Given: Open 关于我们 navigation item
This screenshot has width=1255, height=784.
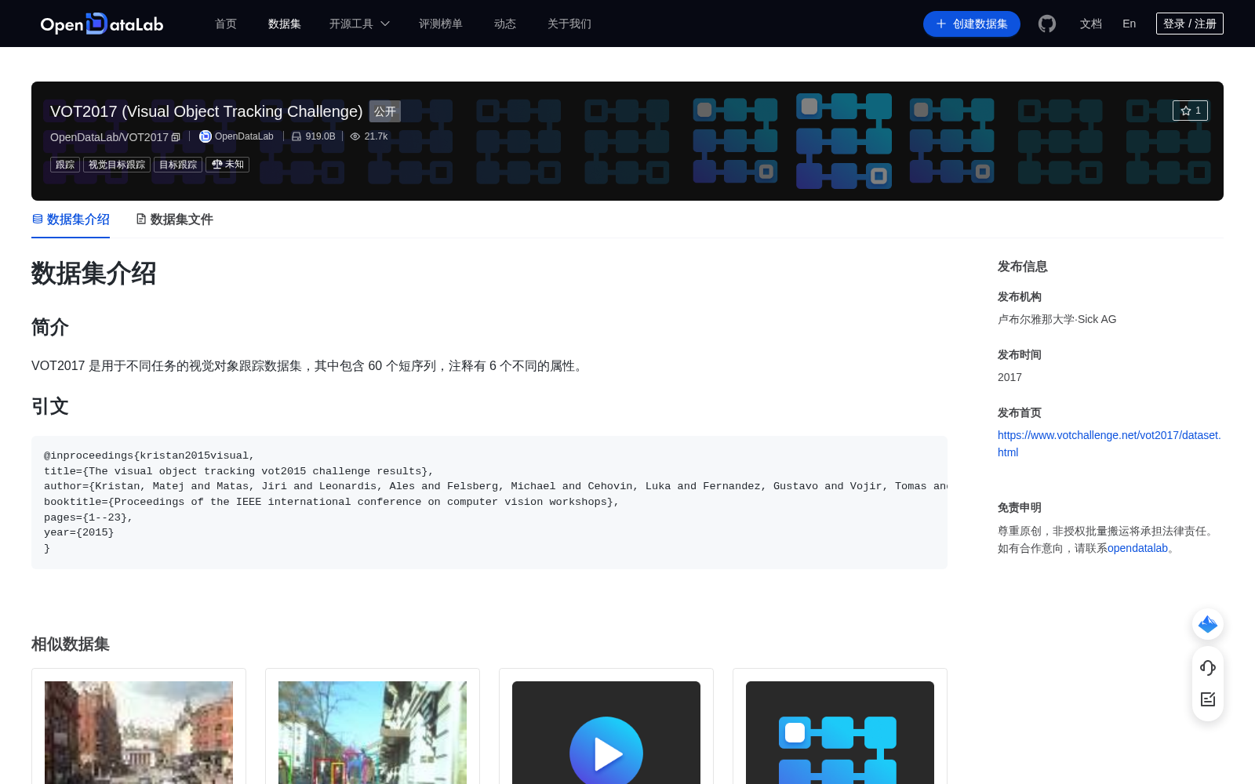Looking at the screenshot, I should pyautogui.click(x=569, y=24).
